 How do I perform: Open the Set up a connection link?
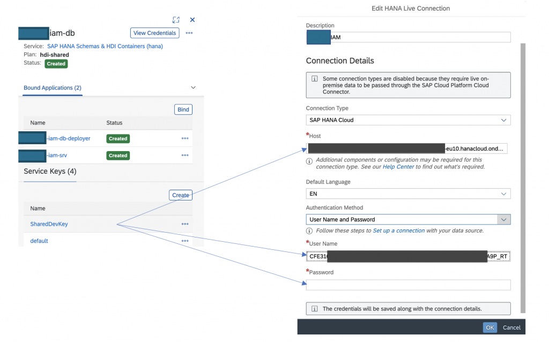tap(398, 231)
